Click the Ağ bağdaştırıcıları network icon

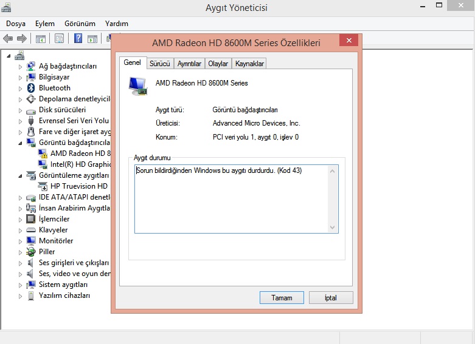pos(31,66)
